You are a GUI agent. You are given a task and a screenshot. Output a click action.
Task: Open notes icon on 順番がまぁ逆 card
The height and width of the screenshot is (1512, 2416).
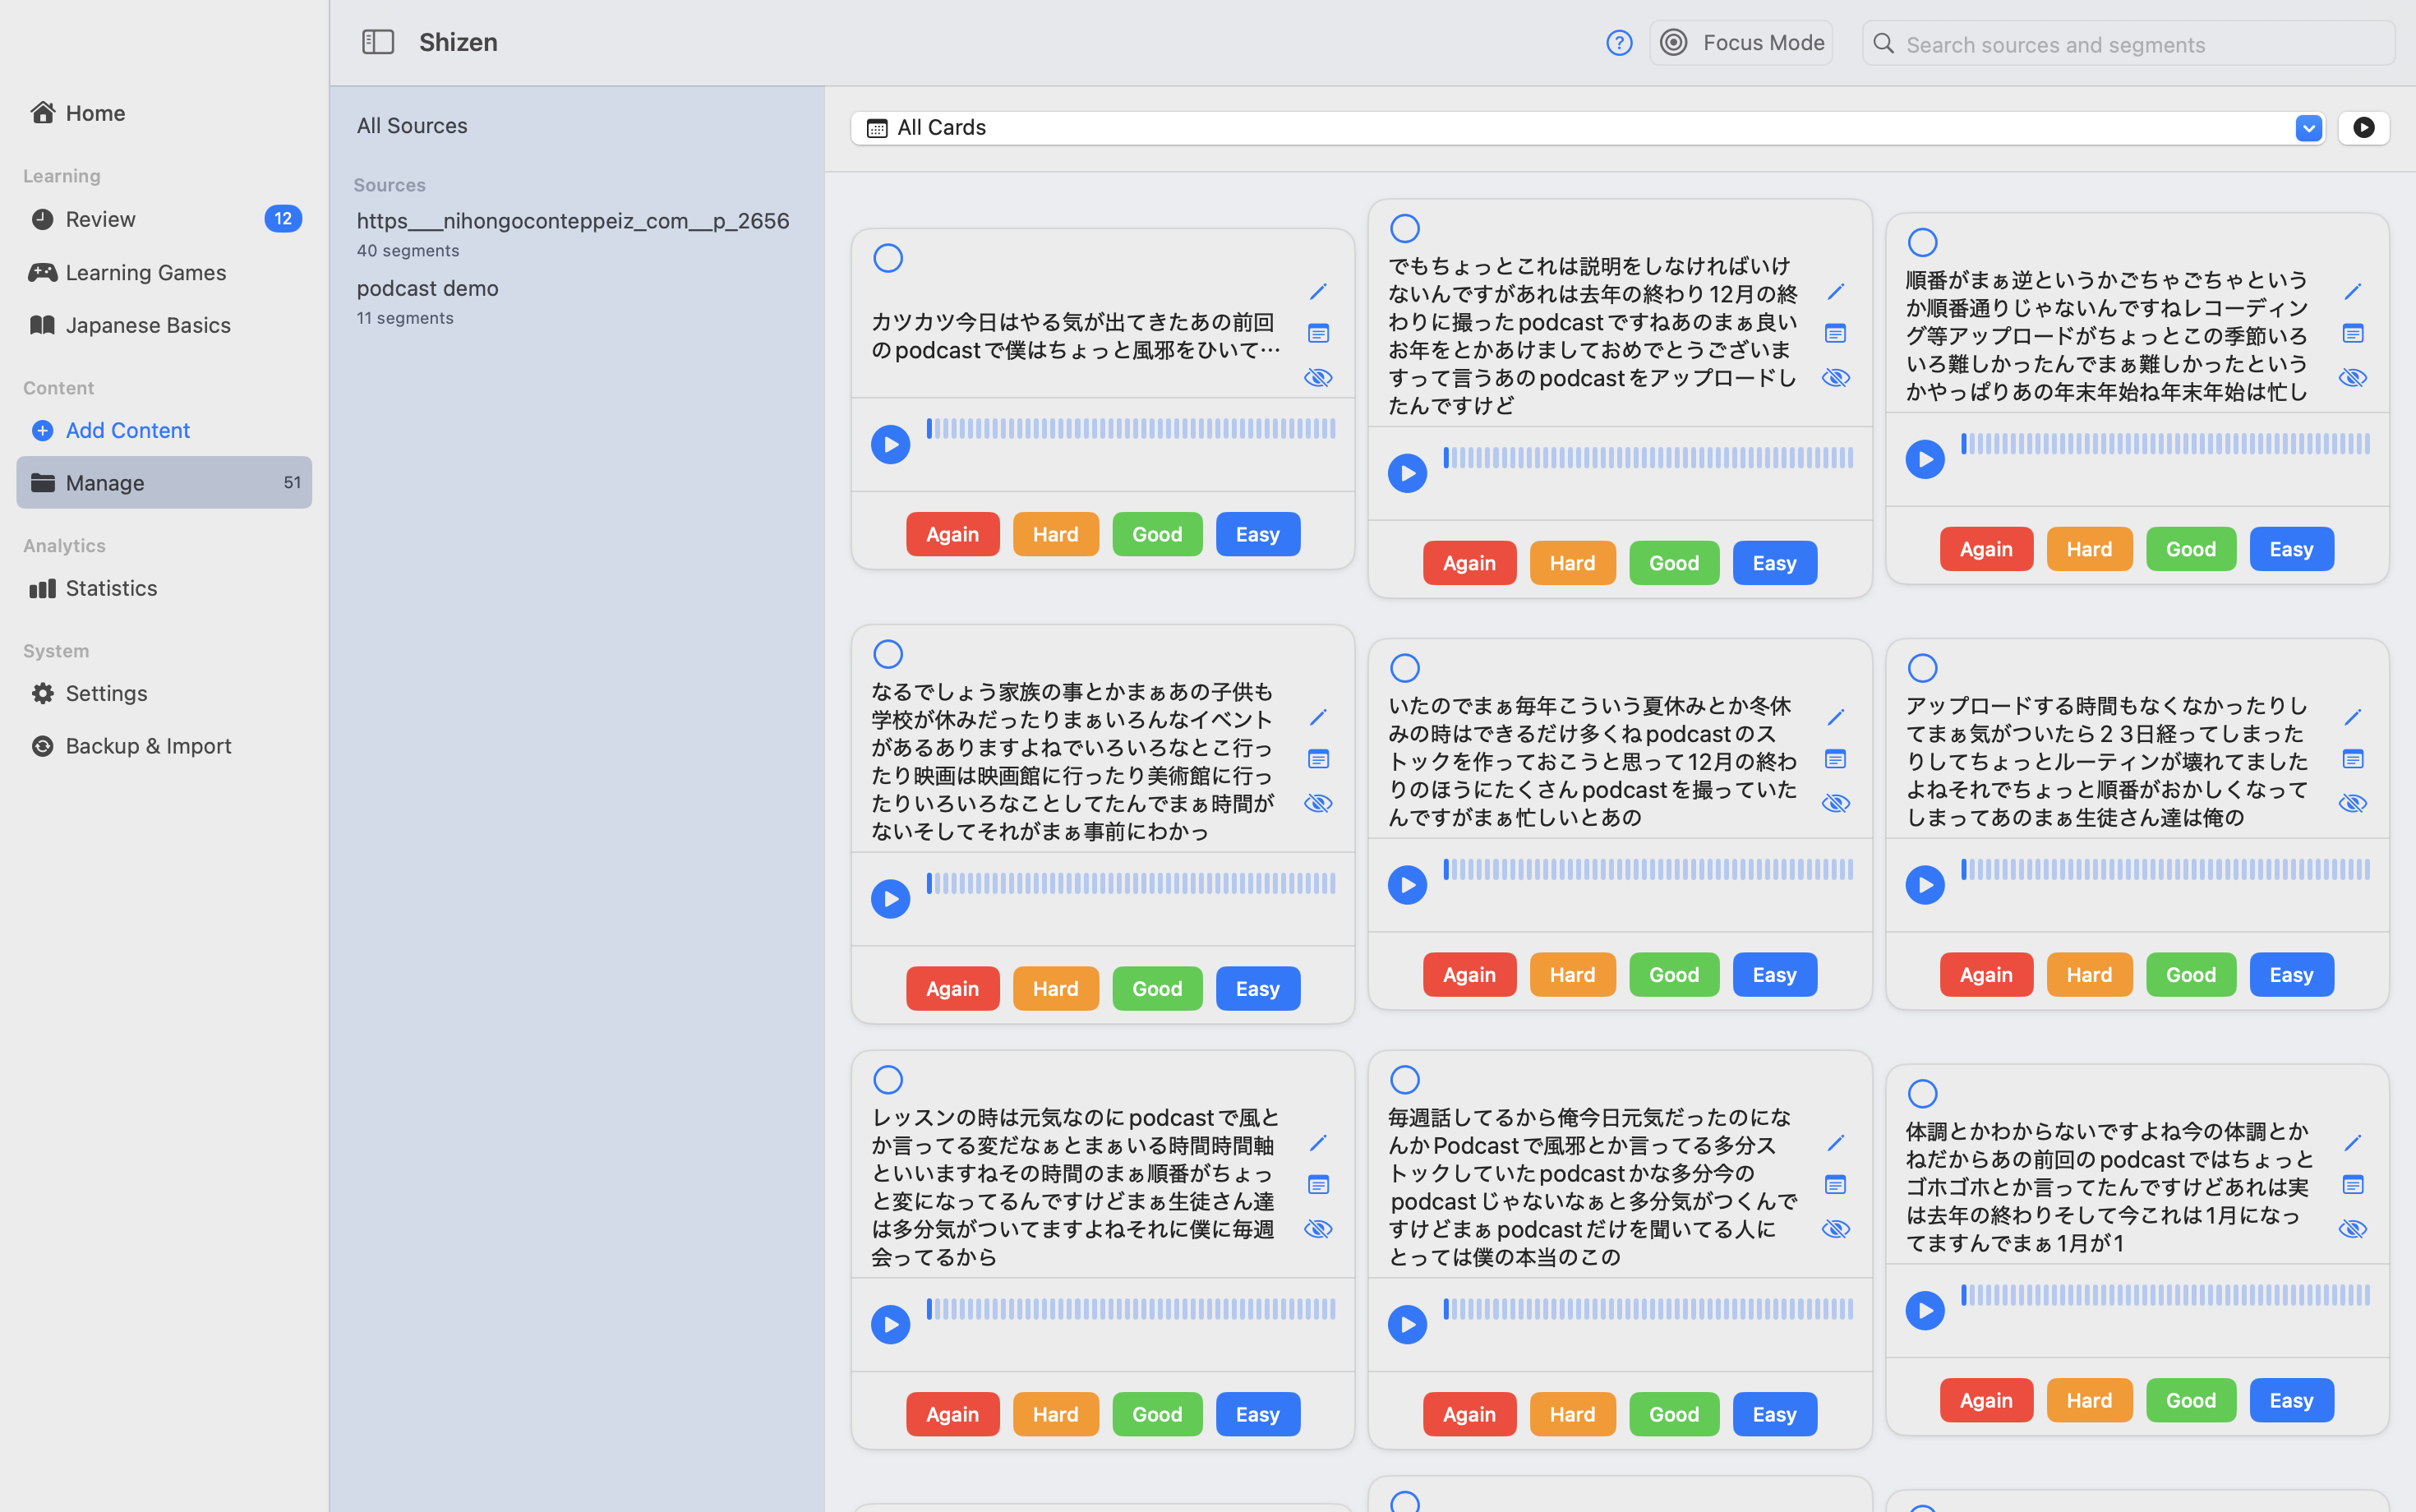tap(2352, 334)
